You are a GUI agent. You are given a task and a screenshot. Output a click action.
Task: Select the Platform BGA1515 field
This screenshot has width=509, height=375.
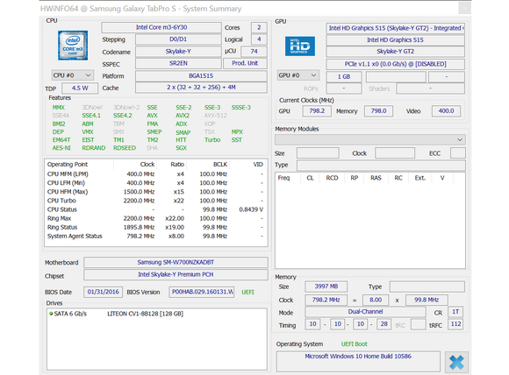coord(201,76)
